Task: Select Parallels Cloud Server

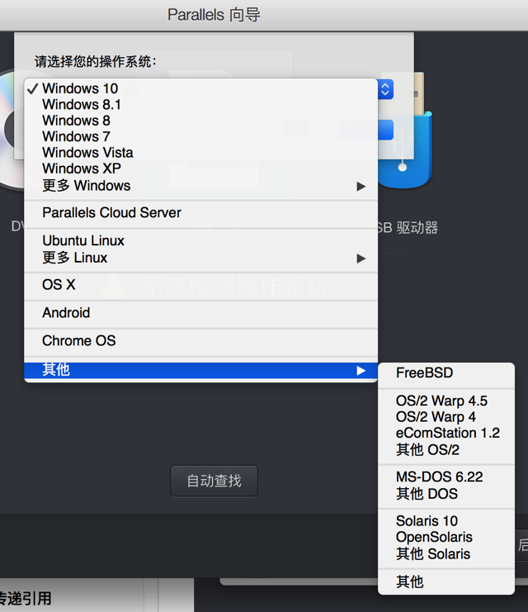Action: click(x=200, y=213)
